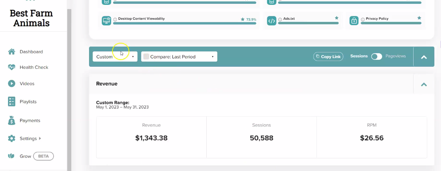The height and width of the screenshot is (171, 441).
Task: Click the Ads.txt code icon
Action: [x=272, y=21]
